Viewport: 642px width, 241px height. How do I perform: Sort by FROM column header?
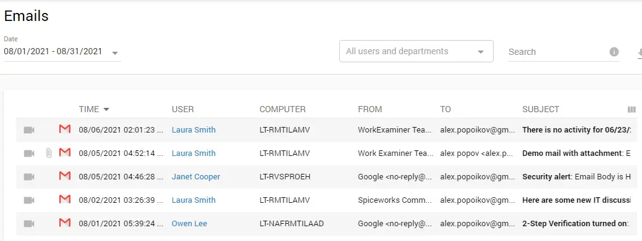[x=370, y=110]
